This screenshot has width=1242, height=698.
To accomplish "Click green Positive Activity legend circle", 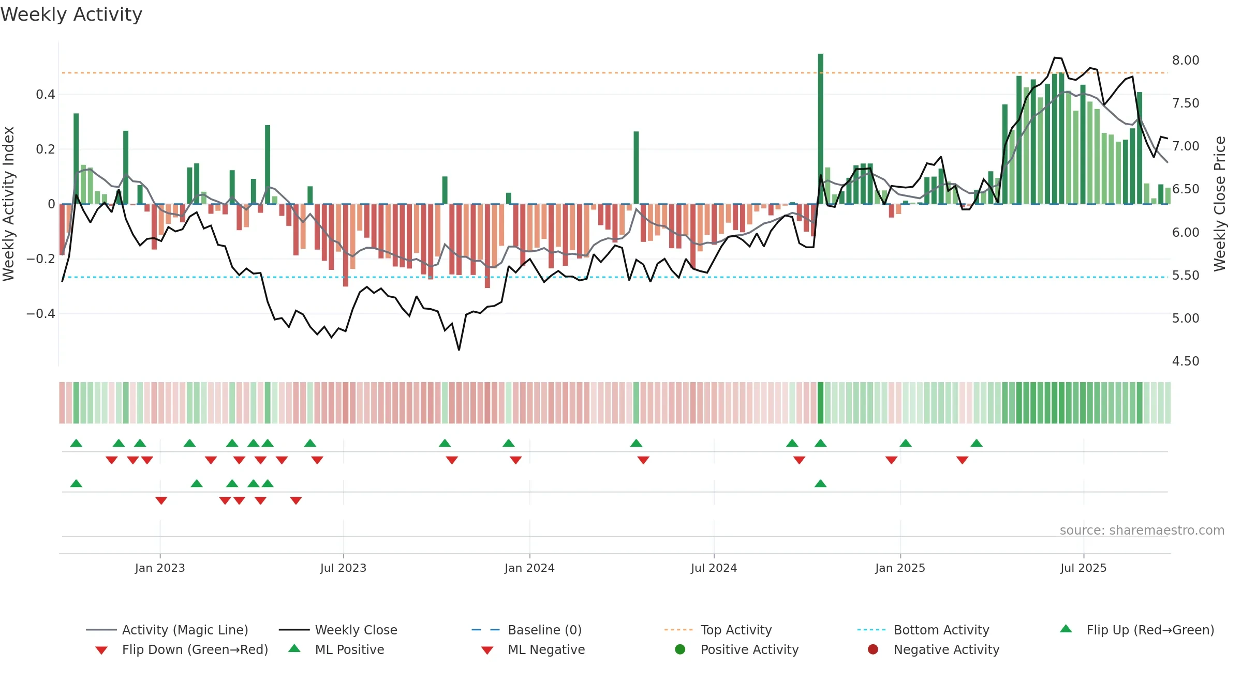I will (x=680, y=649).
